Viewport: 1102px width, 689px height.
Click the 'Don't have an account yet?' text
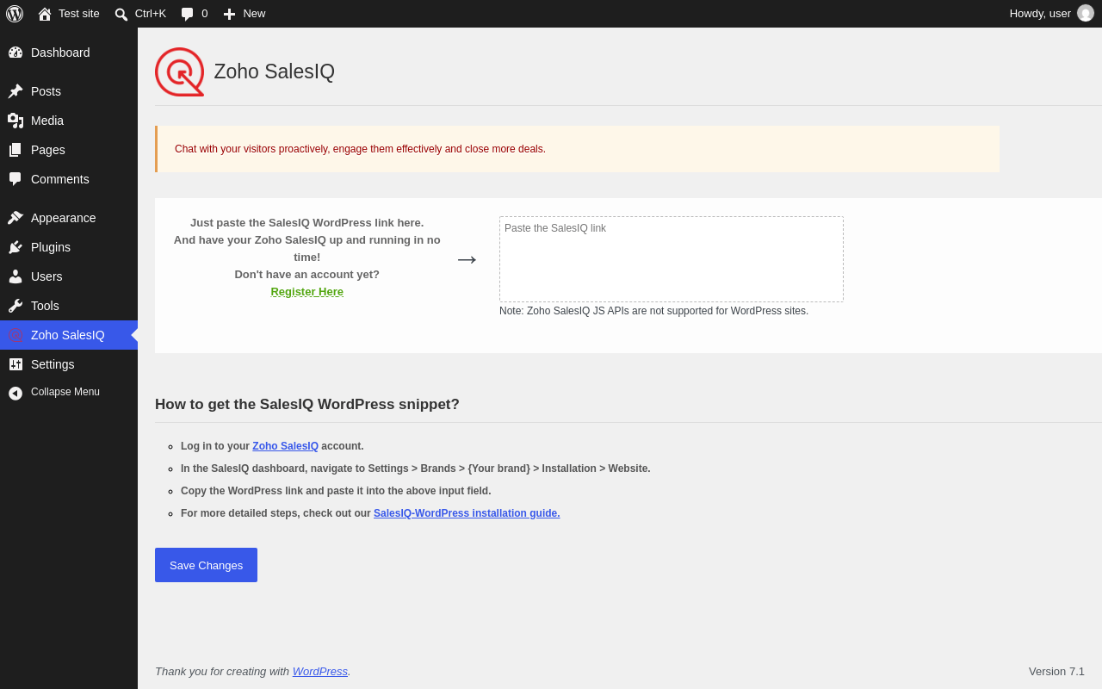pos(307,274)
